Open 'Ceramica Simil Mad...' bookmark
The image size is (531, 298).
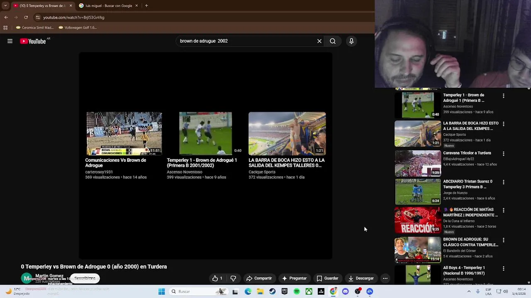coord(35,28)
